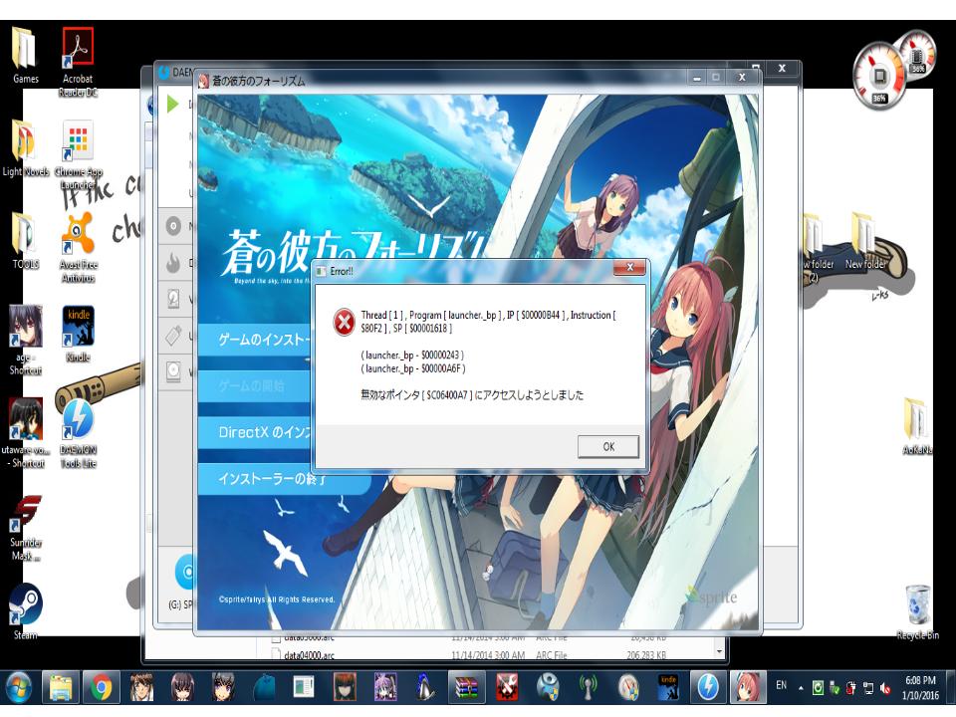The height and width of the screenshot is (717, 956).
Task: Click the Google Chrome taskbar icon
Action: tap(101, 686)
